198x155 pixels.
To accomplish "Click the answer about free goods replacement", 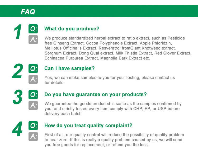I will pyautogui.click(x=114, y=140).
